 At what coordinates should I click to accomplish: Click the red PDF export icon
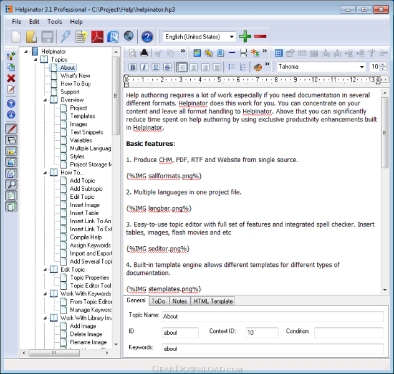point(97,37)
